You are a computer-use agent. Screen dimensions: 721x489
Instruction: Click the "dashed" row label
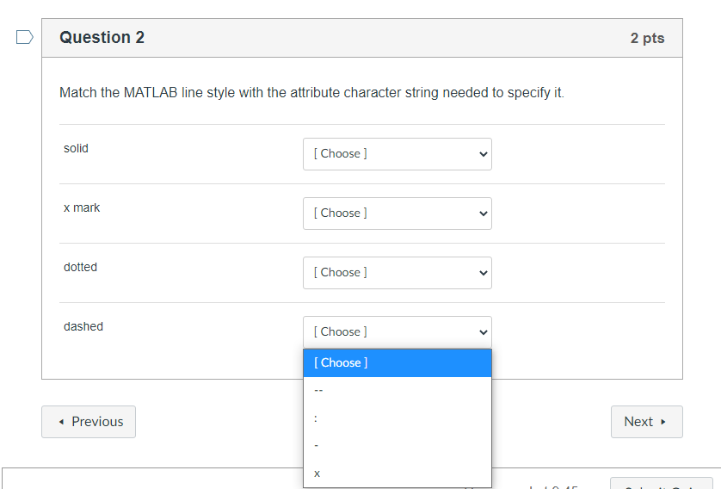[x=83, y=327]
